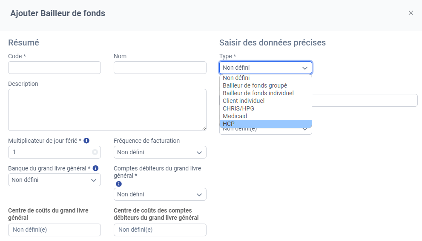Open Banque du grand livre général dropdown
422x241 pixels.
coord(55,180)
